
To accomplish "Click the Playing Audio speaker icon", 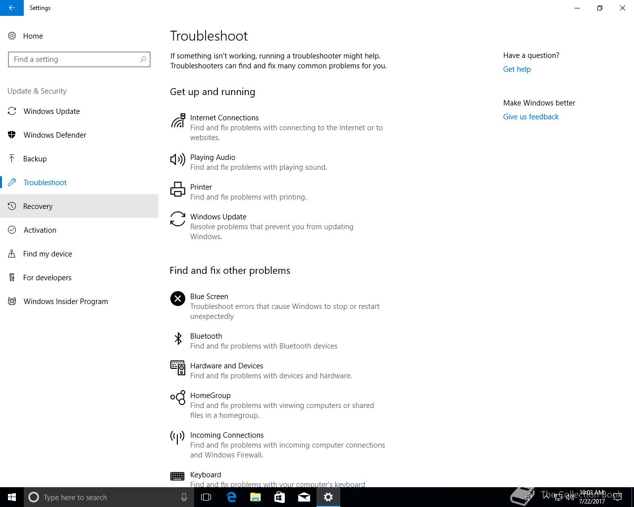I will click(x=178, y=159).
